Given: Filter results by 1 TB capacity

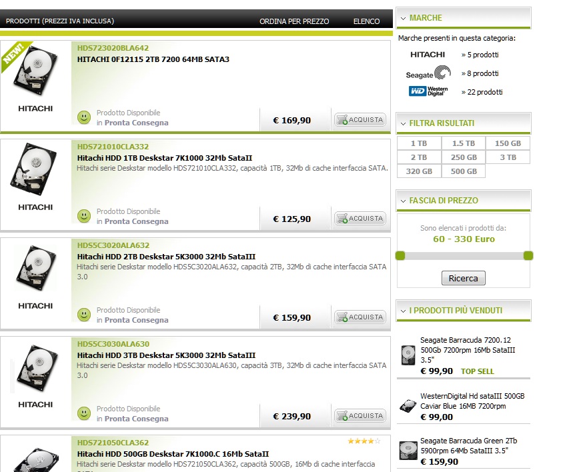Looking at the screenshot, I should tap(419, 143).
